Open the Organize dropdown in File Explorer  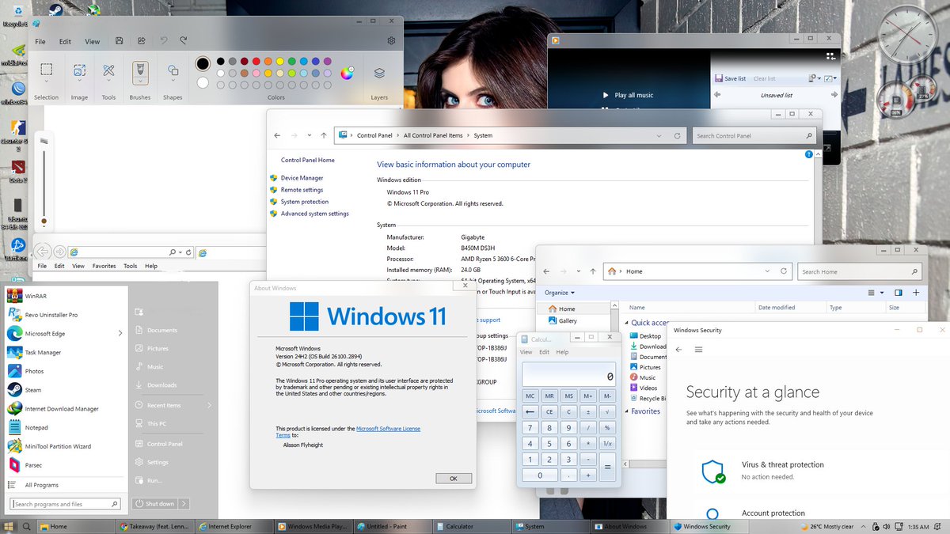coord(558,292)
